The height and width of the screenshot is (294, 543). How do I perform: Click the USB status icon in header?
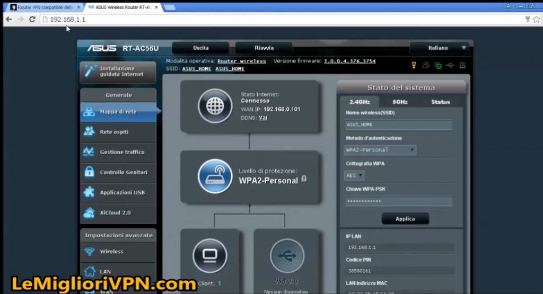450,65
